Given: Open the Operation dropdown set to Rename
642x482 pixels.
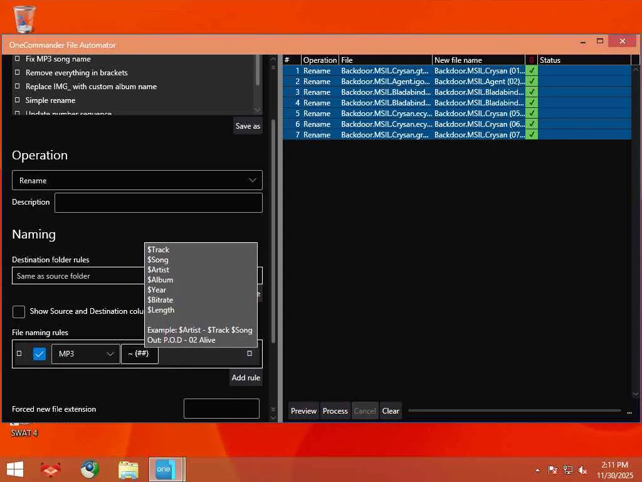Looking at the screenshot, I should [137, 180].
